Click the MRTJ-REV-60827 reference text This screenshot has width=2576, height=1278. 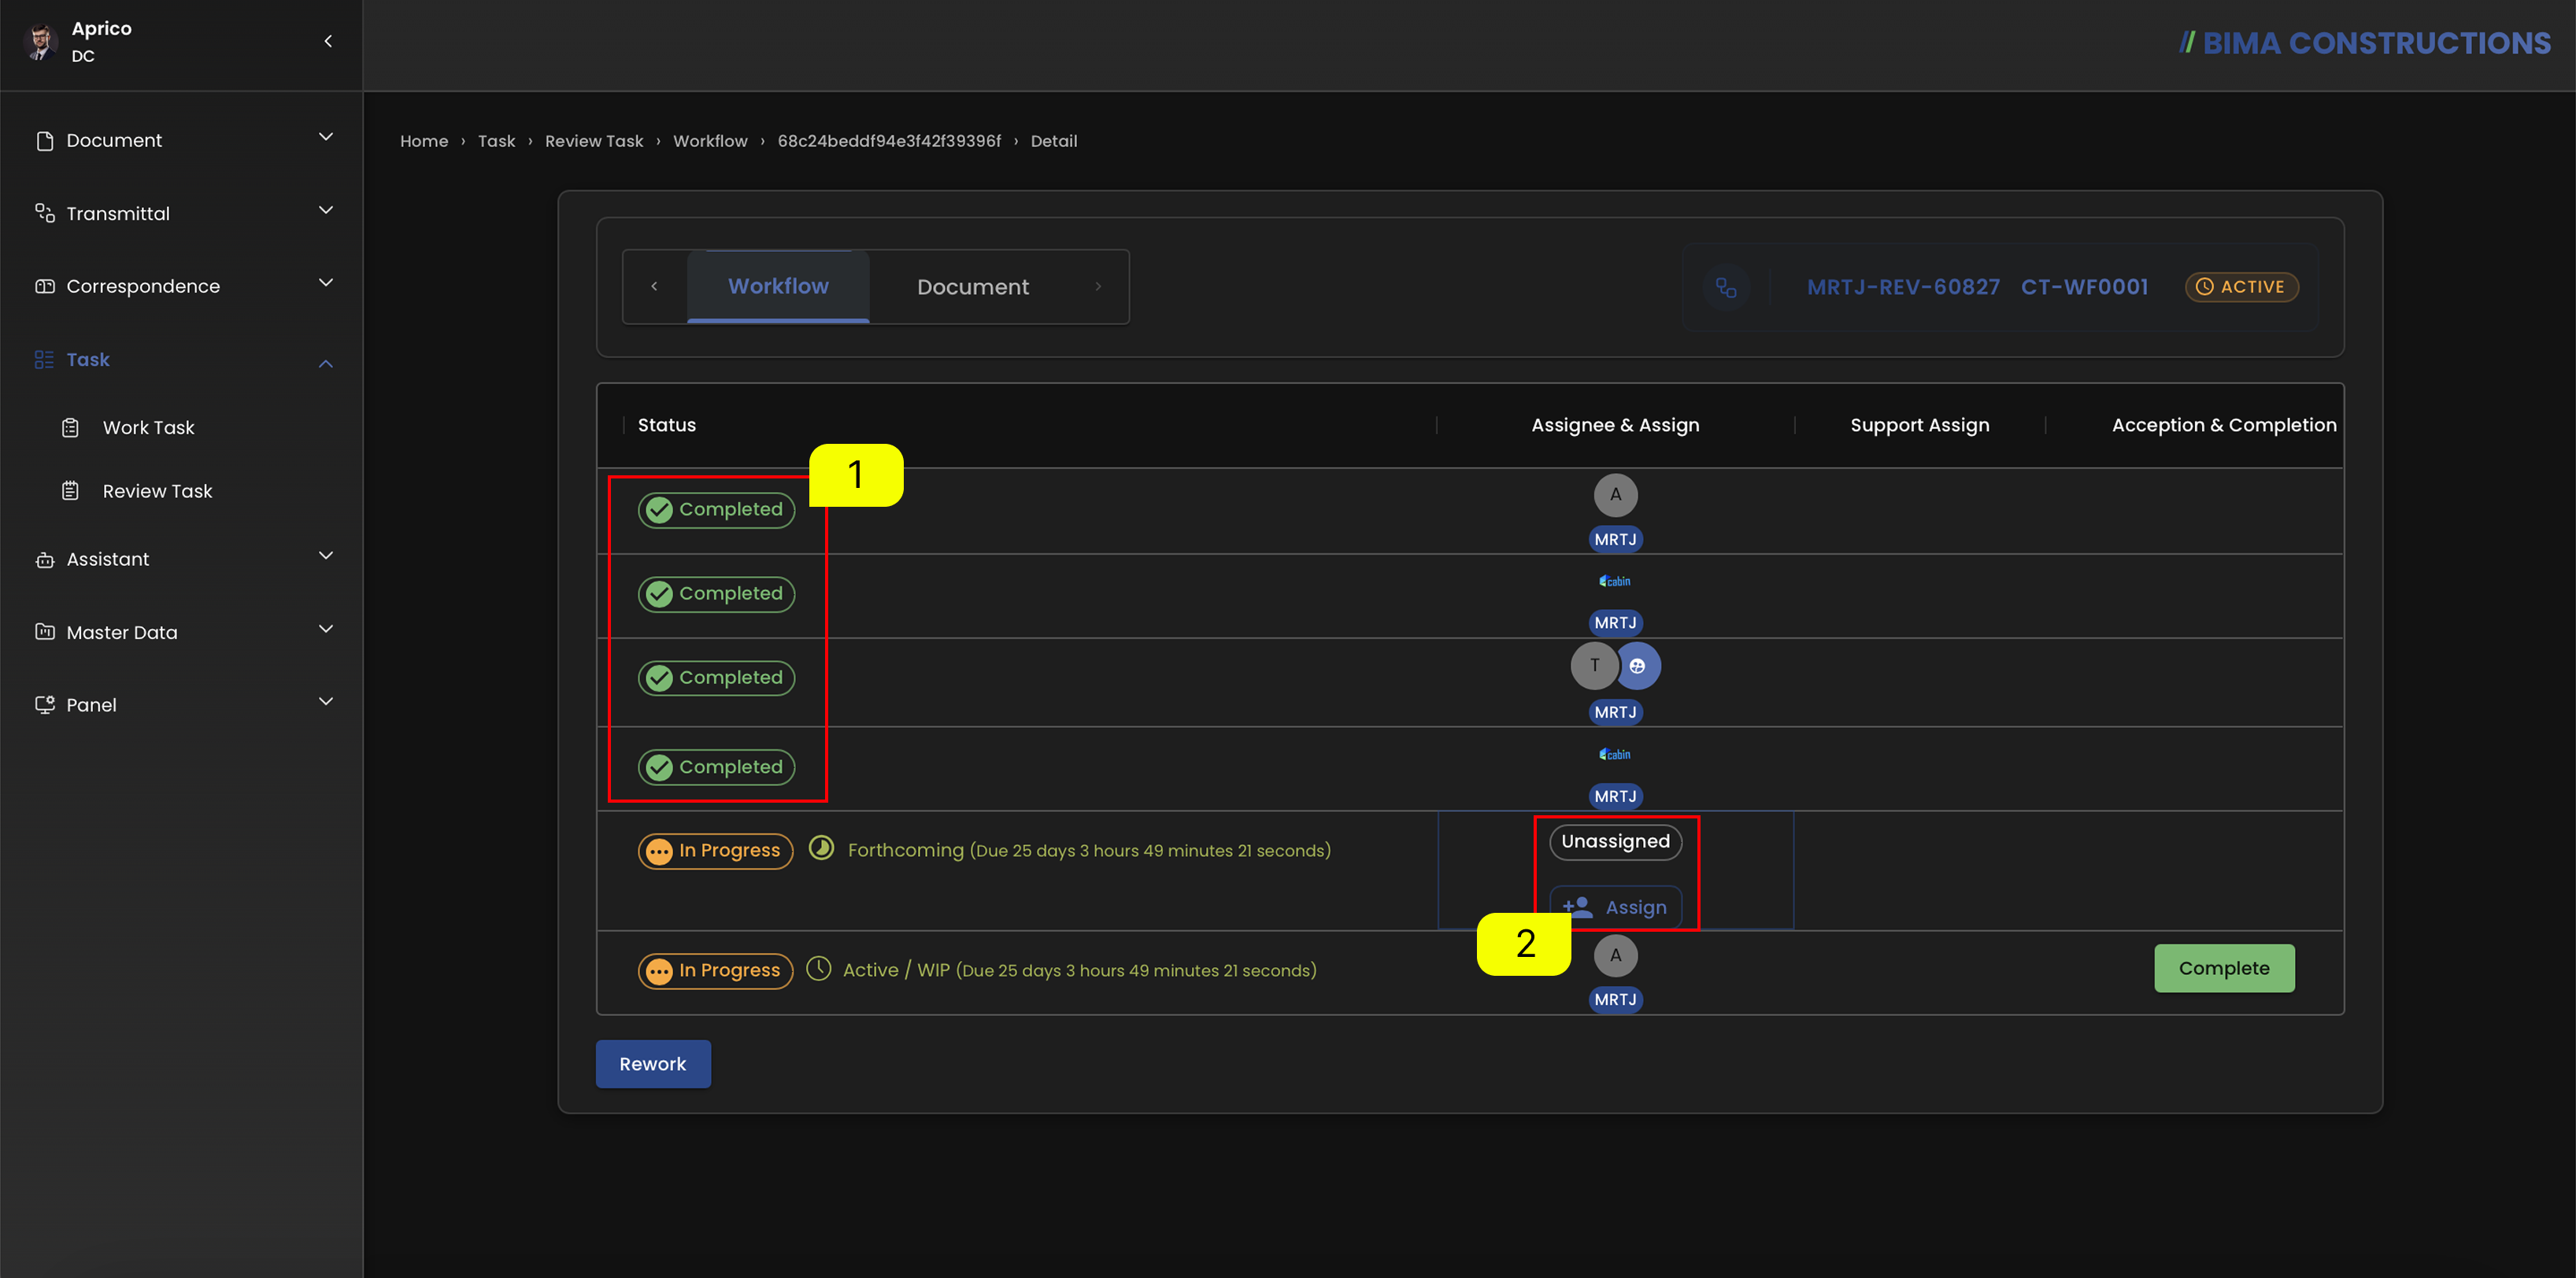coord(1903,286)
